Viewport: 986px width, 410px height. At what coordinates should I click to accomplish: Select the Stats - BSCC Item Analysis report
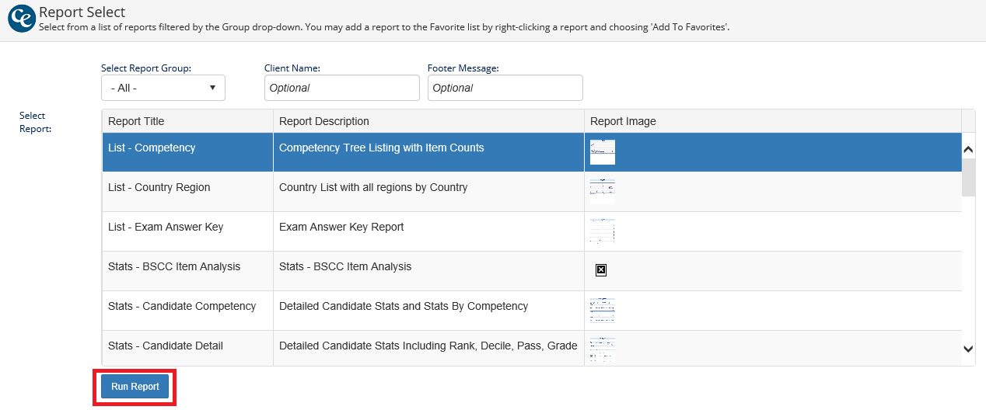(174, 266)
